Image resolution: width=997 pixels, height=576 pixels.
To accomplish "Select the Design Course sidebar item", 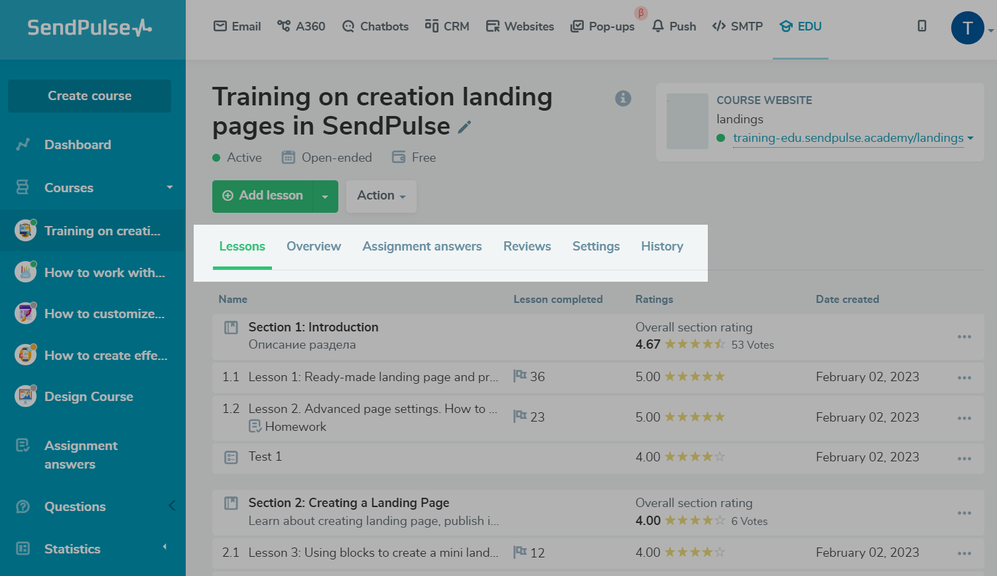I will click(x=88, y=396).
